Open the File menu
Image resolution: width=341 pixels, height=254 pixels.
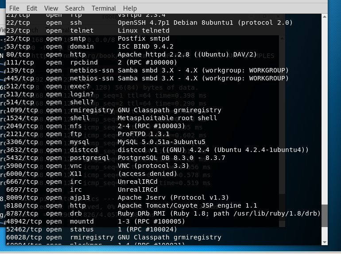click(14, 8)
